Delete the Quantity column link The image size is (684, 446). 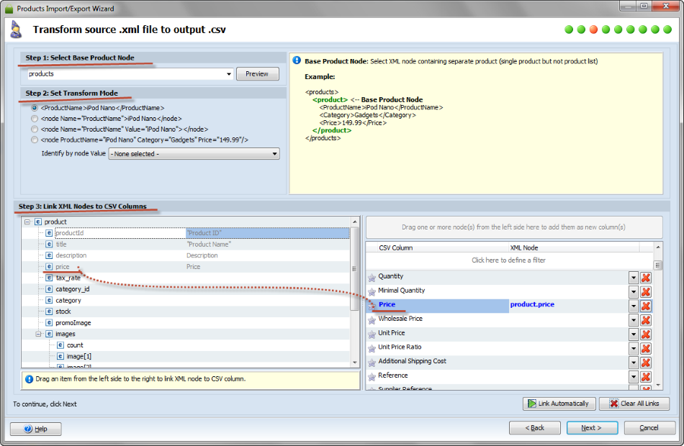pyautogui.click(x=646, y=277)
